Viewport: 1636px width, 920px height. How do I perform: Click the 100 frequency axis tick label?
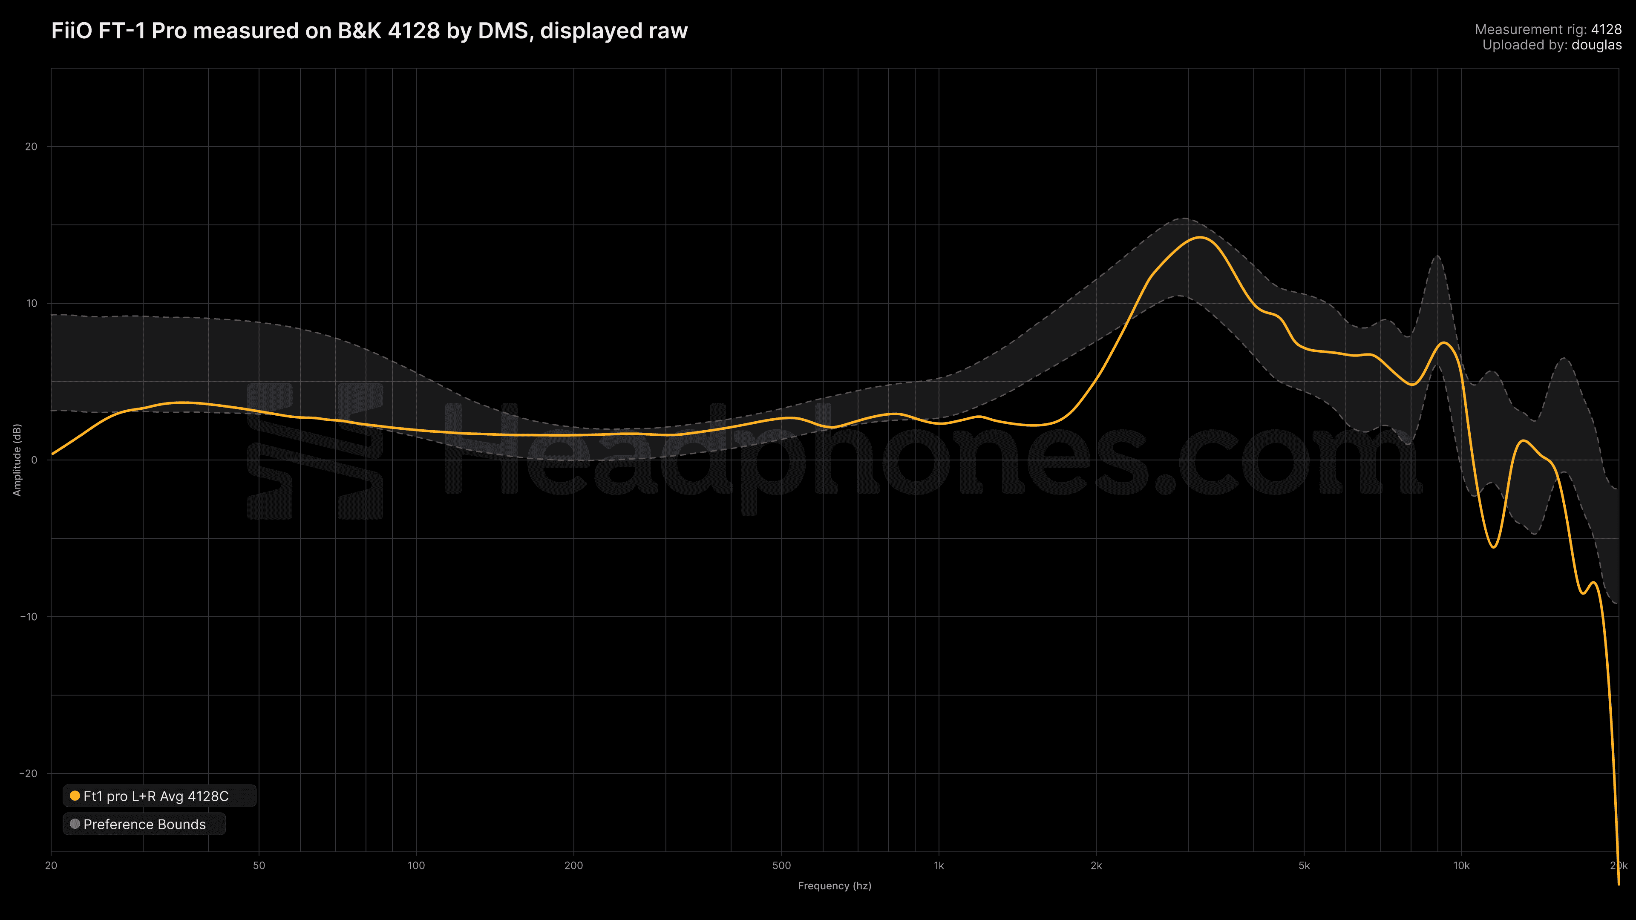(x=416, y=865)
